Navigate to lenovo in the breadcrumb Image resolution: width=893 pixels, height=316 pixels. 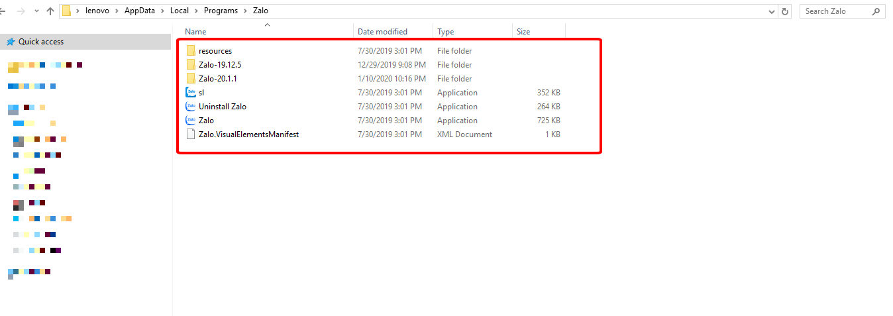coord(97,11)
